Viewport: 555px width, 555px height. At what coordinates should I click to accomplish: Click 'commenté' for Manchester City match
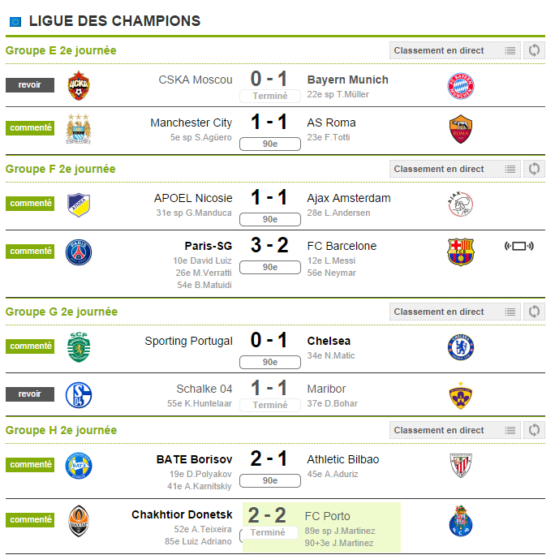[x=30, y=127]
